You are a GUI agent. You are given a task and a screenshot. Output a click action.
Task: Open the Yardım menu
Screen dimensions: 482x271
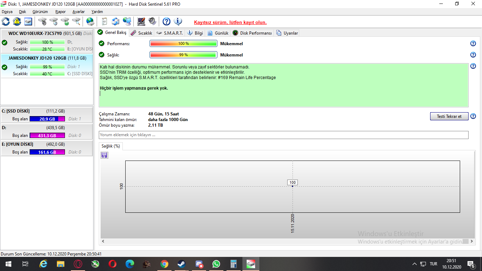coord(97,12)
